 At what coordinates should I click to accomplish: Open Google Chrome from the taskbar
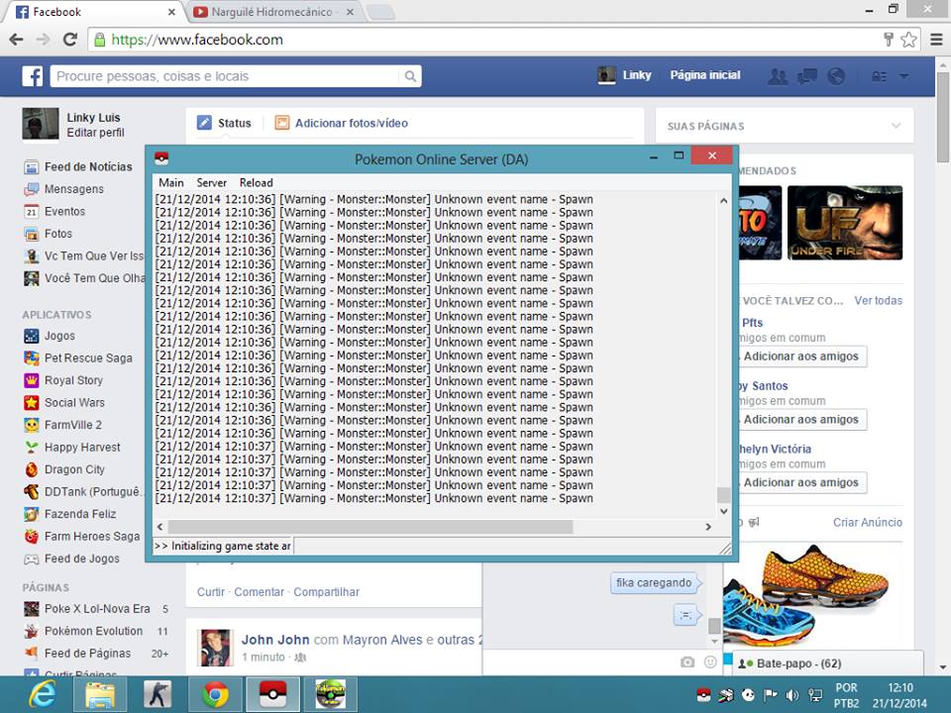click(x=215, y=695)
